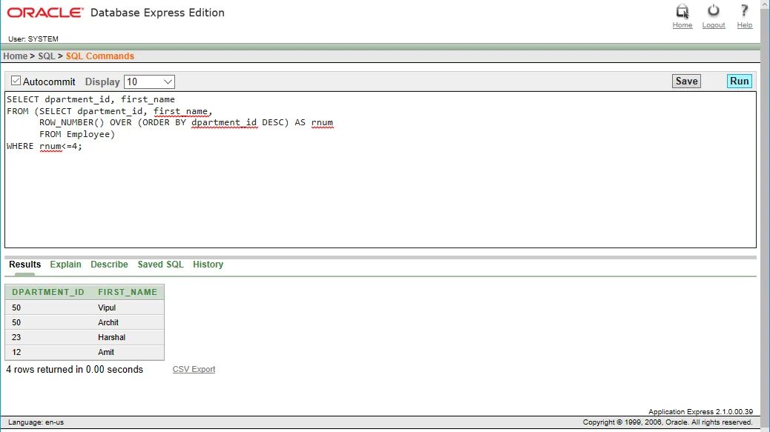
Task: Click 'WHERE rnum<=4;' line in editor
Action: [45, 146]
